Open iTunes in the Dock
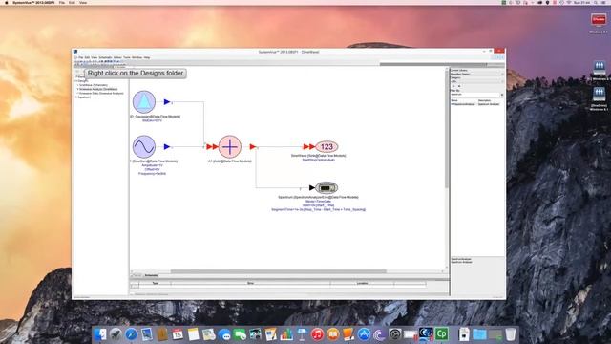 (x=317, y=334)
